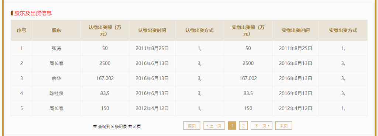Image resolution: width=378 pixels, height=136 pixels.
Task: Click the 认缴出资方式 column header
Action: (x=199, y=31)
